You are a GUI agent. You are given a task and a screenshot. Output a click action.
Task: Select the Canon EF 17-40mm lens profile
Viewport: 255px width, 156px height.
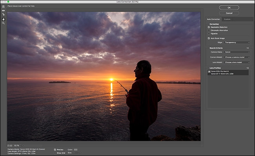point(228,73)
